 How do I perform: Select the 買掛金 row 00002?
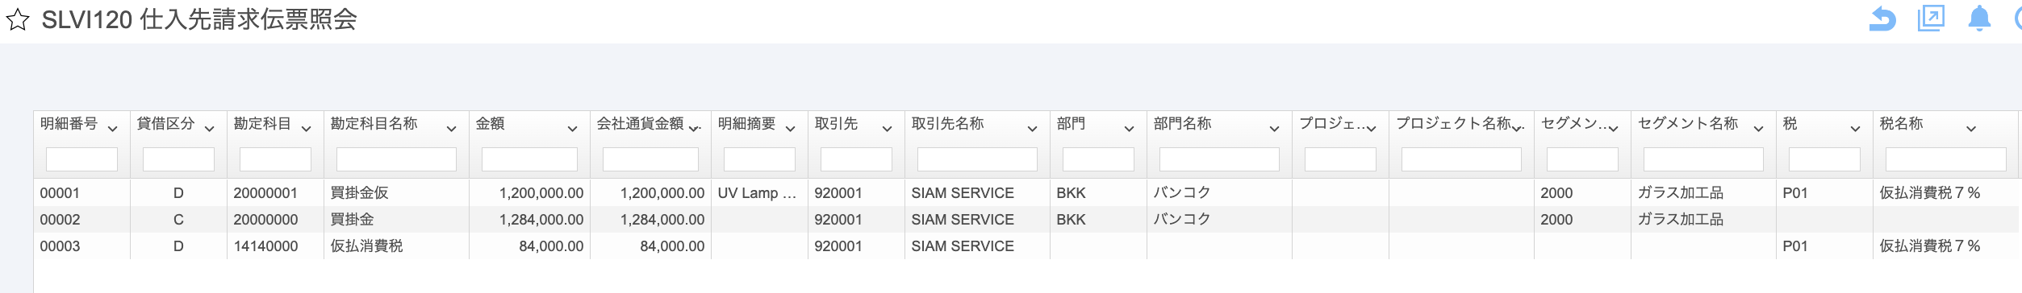coord(1025,220)
